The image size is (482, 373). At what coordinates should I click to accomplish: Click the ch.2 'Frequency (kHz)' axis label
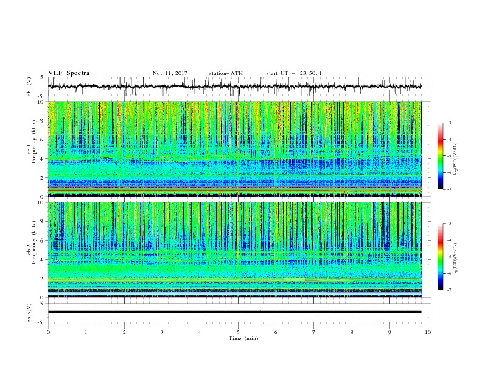pyautogui.click(x=34, y=243)
